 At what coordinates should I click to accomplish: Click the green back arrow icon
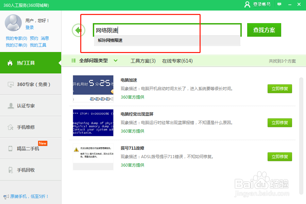(x=79, y=30)
